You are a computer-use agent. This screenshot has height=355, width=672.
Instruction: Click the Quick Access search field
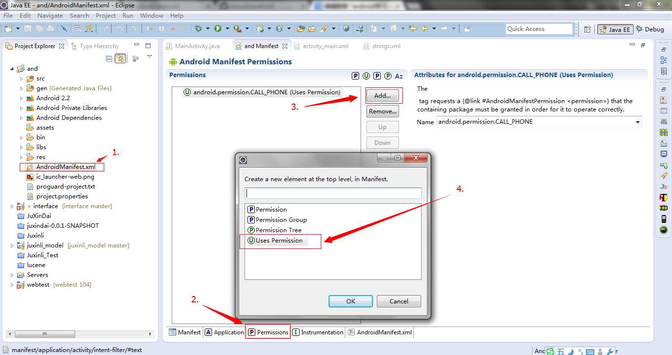[x=539, y=29]
